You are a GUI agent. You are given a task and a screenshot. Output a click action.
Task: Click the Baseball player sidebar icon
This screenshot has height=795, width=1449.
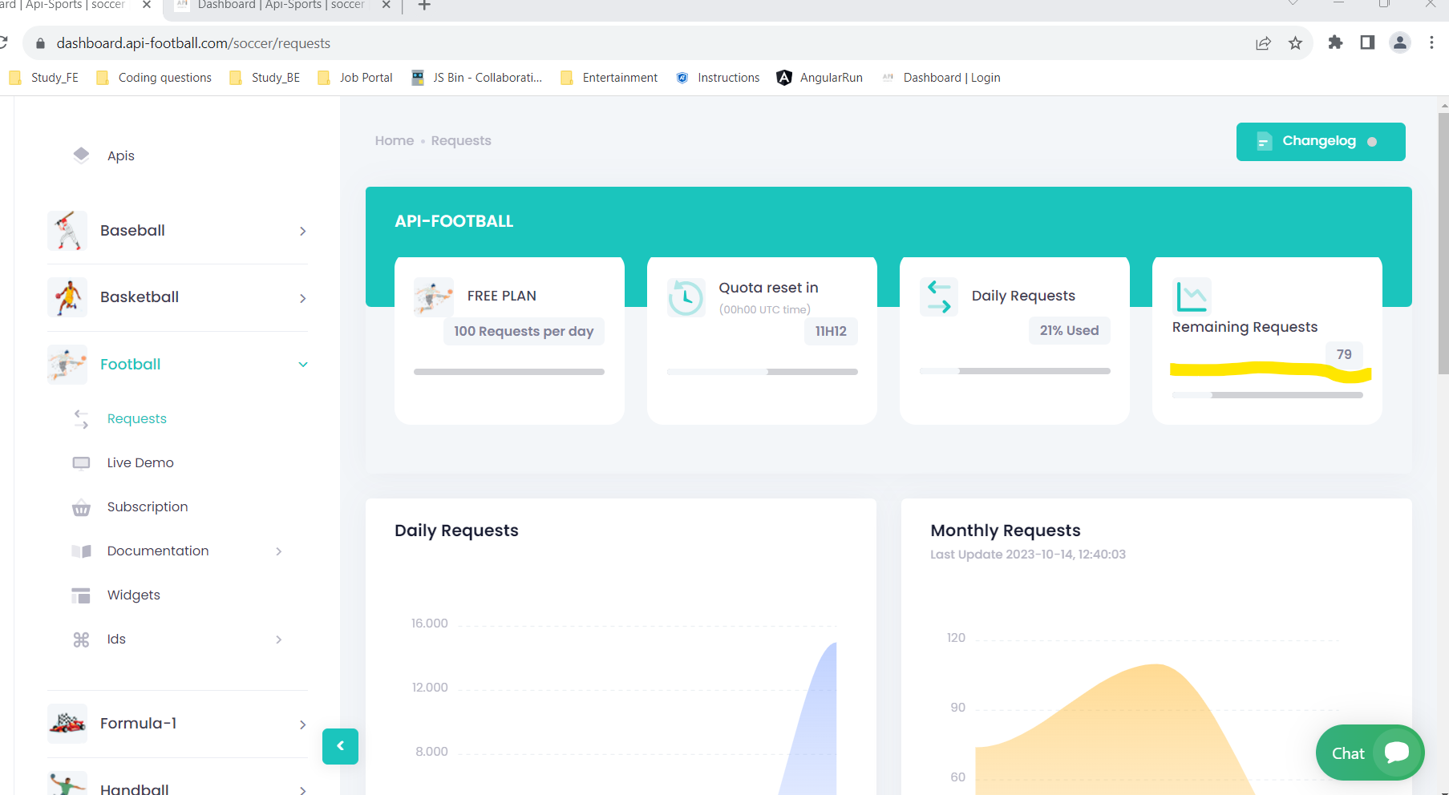click(67, 231)
